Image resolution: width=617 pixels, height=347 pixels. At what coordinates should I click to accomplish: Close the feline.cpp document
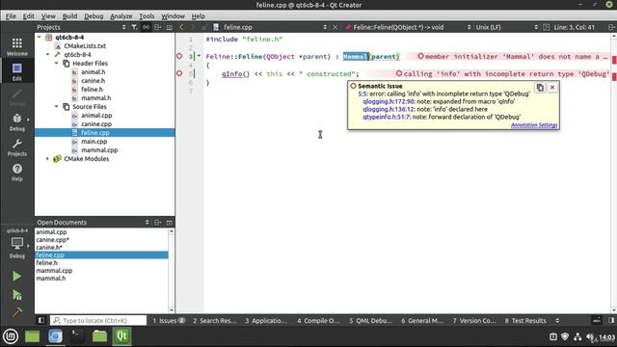click(x=335, y=27)
